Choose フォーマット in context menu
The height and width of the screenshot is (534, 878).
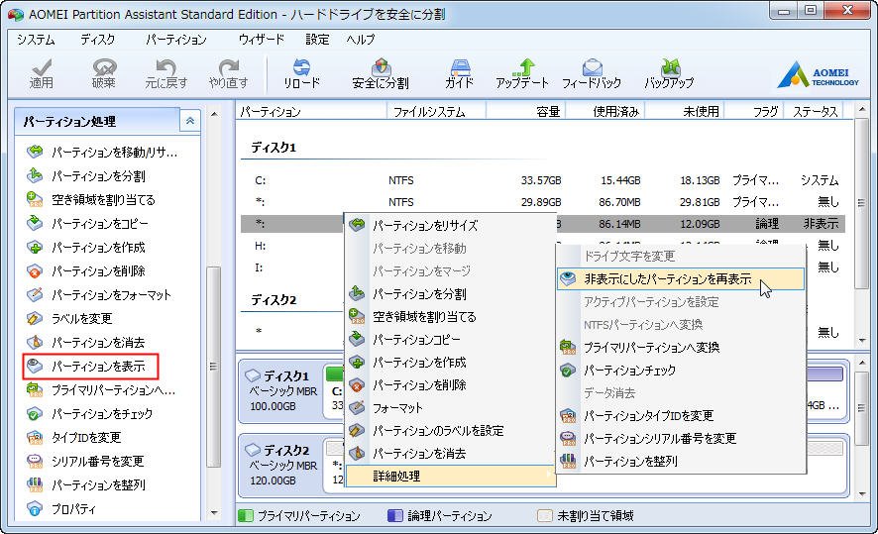(450, 408)
